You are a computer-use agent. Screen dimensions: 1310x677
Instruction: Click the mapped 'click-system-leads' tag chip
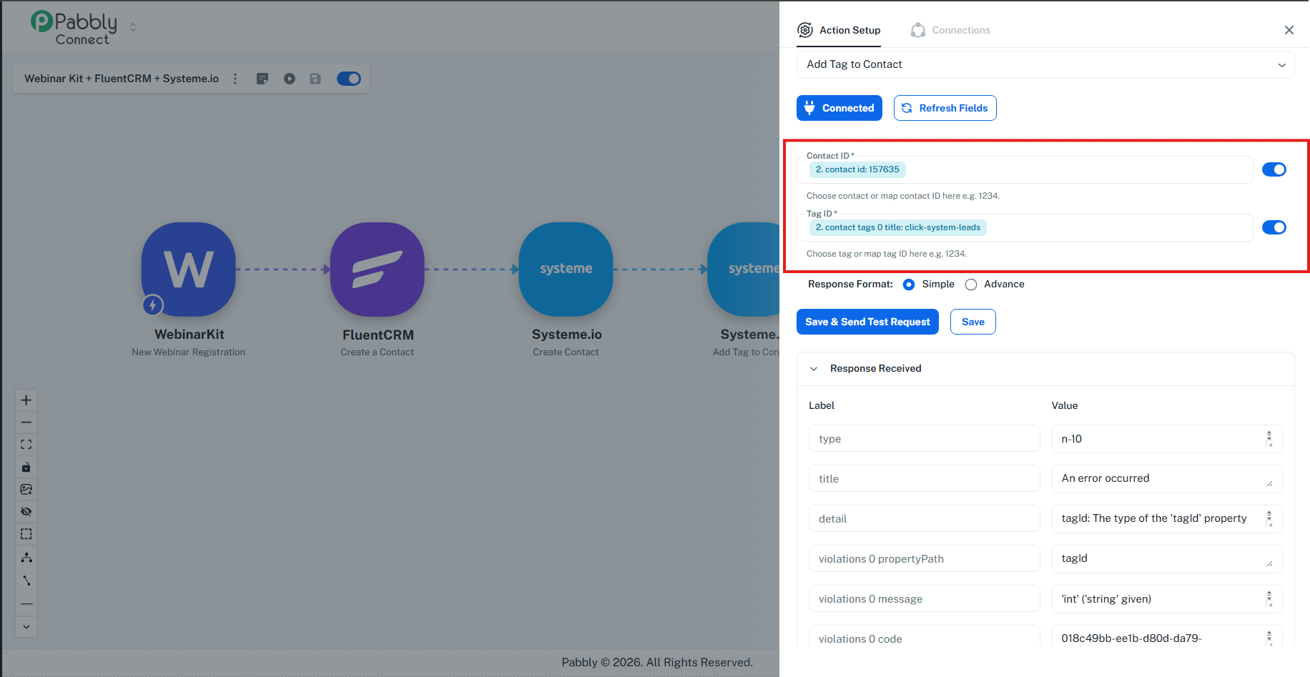pyautogui.click(x=898, y=227)
